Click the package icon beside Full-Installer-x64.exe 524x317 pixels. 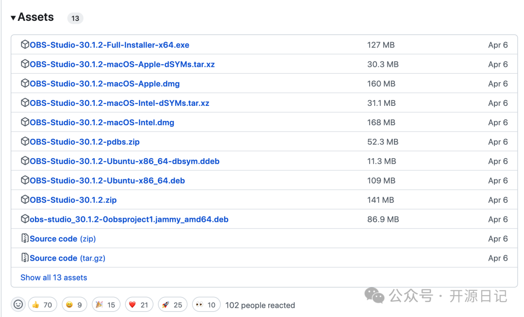[x=25, y=44]
